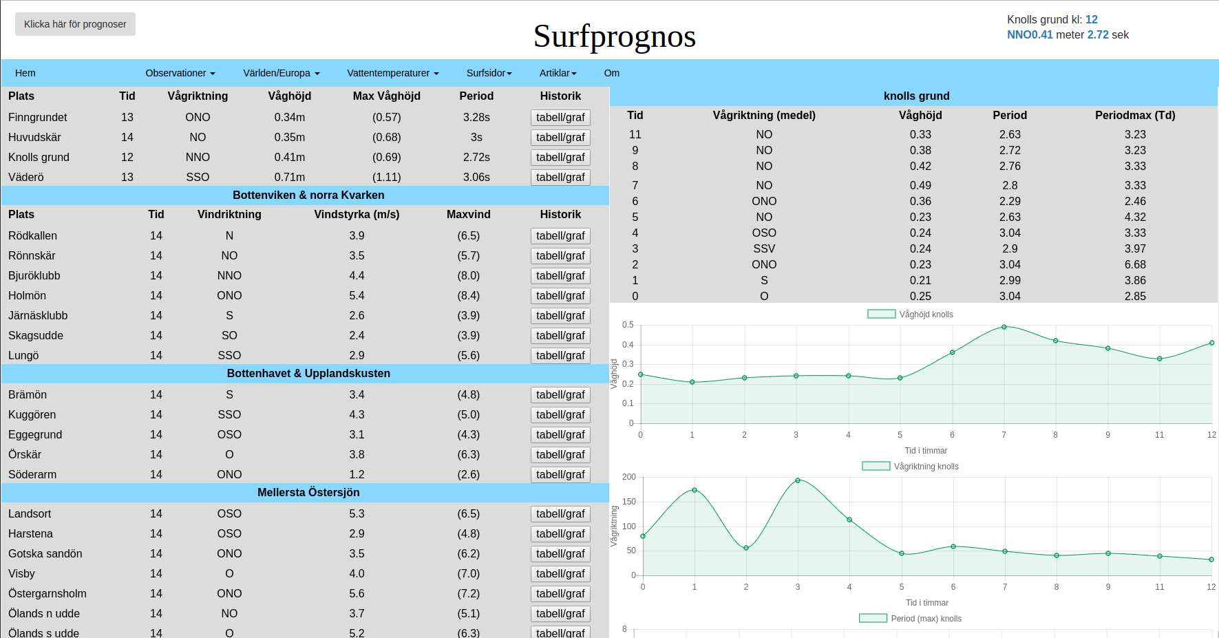The width and height of the screenshot is (1219, 638).
Task: Click the 'Klicka här för prognoser' button
Action: pyautogui.click(x=75, y=24)
